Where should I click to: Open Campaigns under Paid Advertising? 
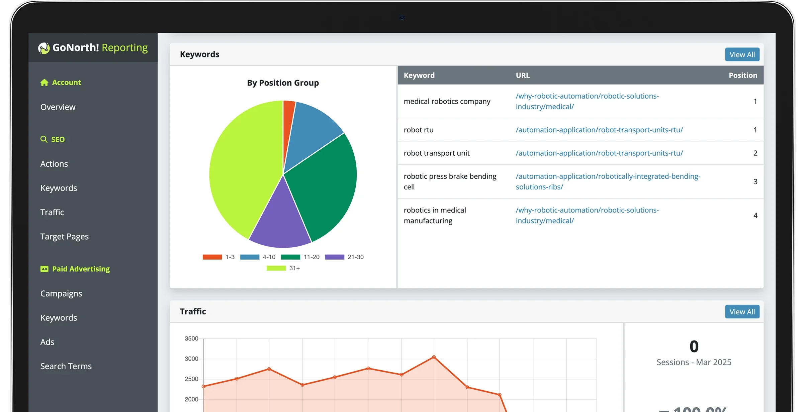pos(61,293)
